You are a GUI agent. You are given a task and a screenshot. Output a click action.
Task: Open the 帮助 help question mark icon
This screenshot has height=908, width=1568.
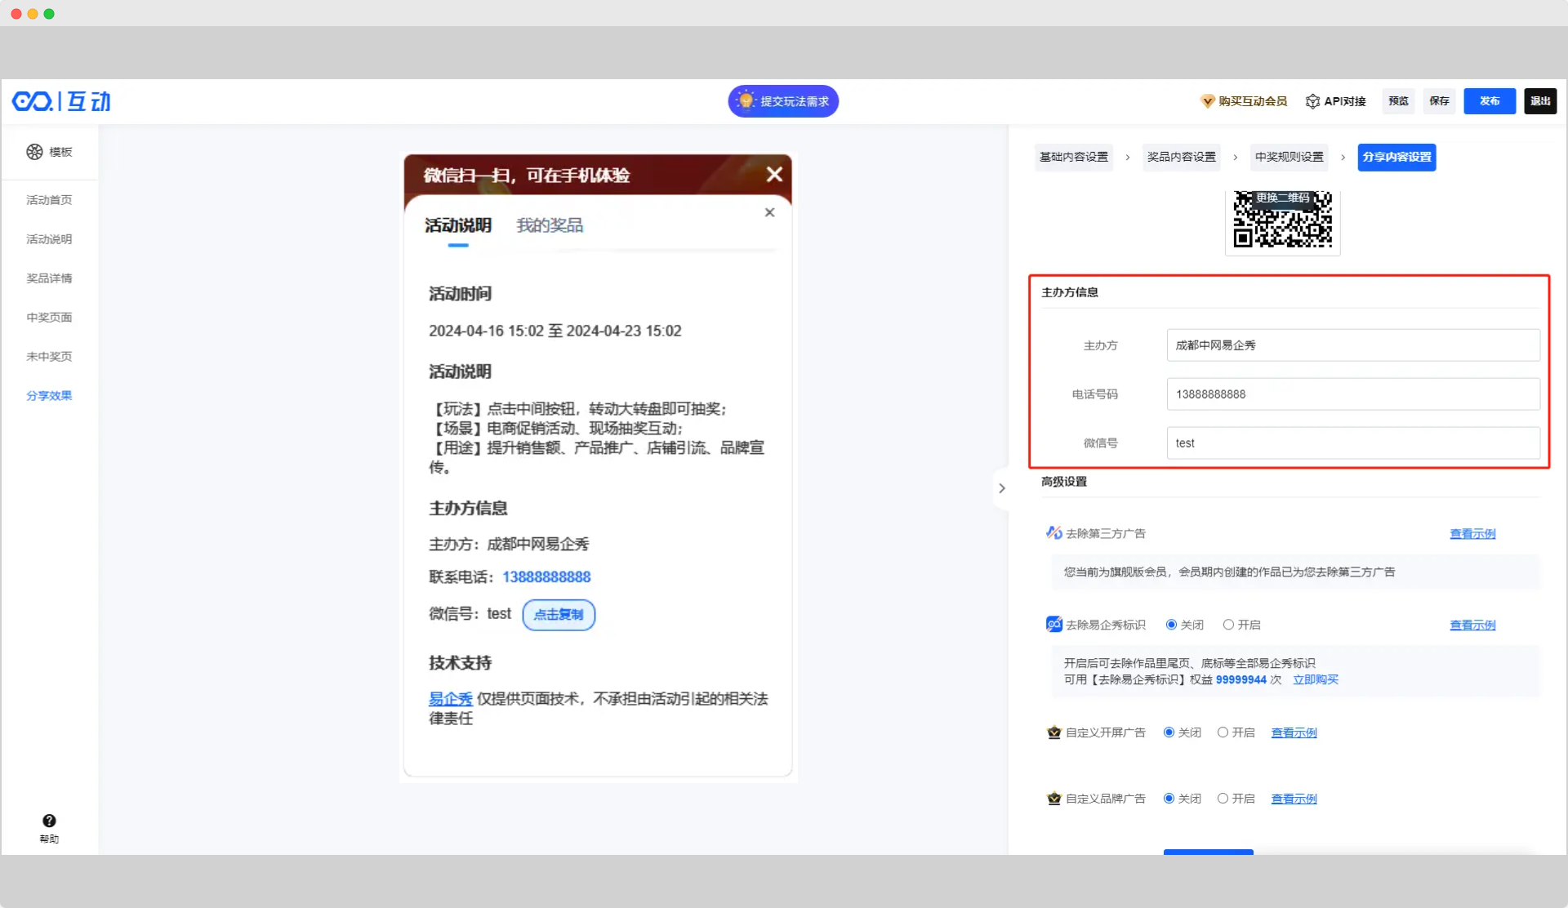49,821
